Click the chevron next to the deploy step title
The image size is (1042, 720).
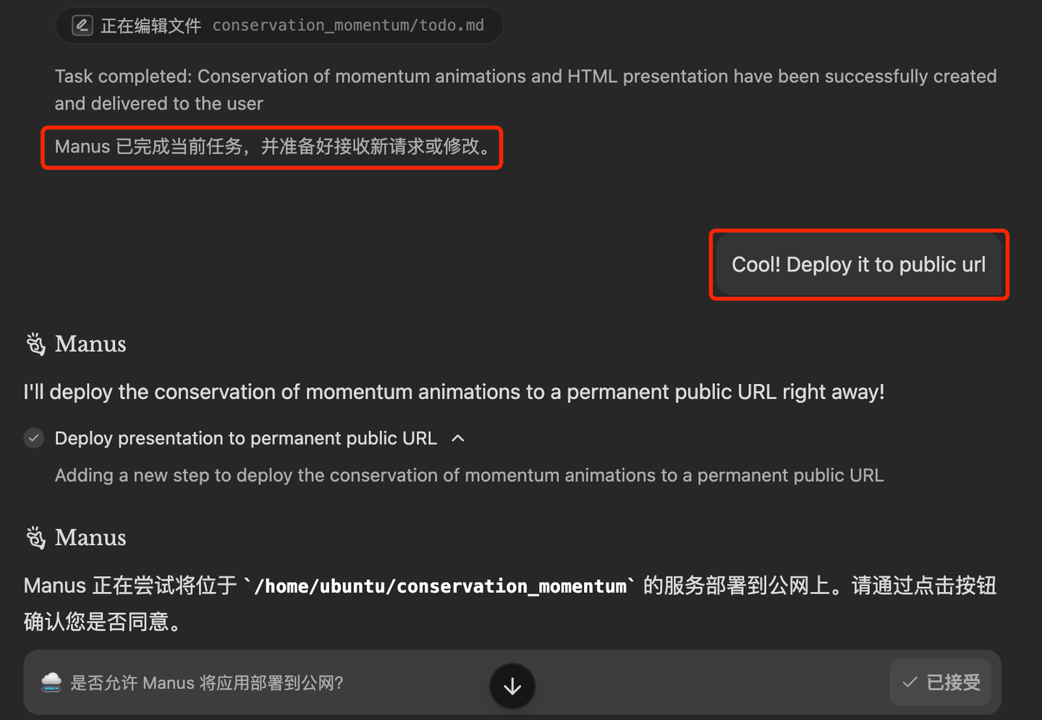pos(458,438)
